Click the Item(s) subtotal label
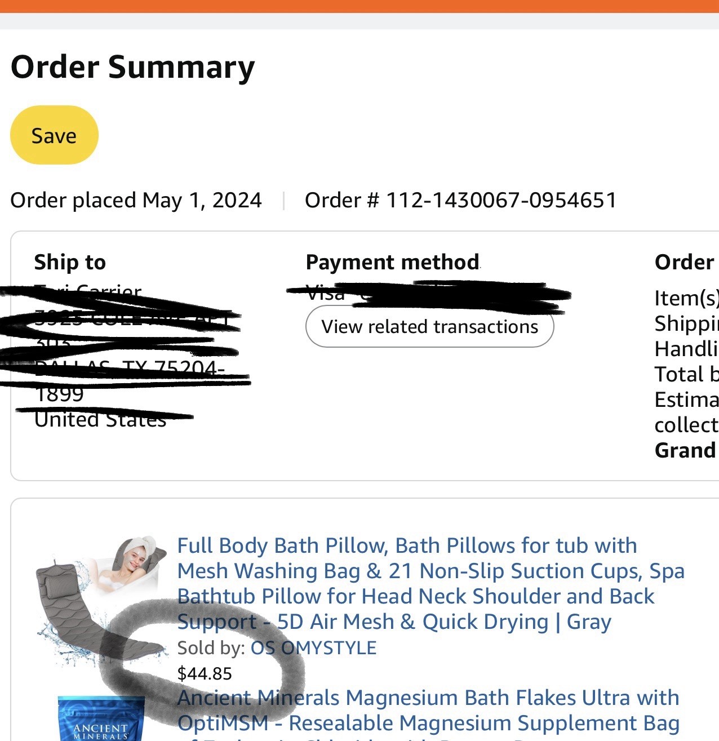Viewport: 719px width, 741px height. 686,298
